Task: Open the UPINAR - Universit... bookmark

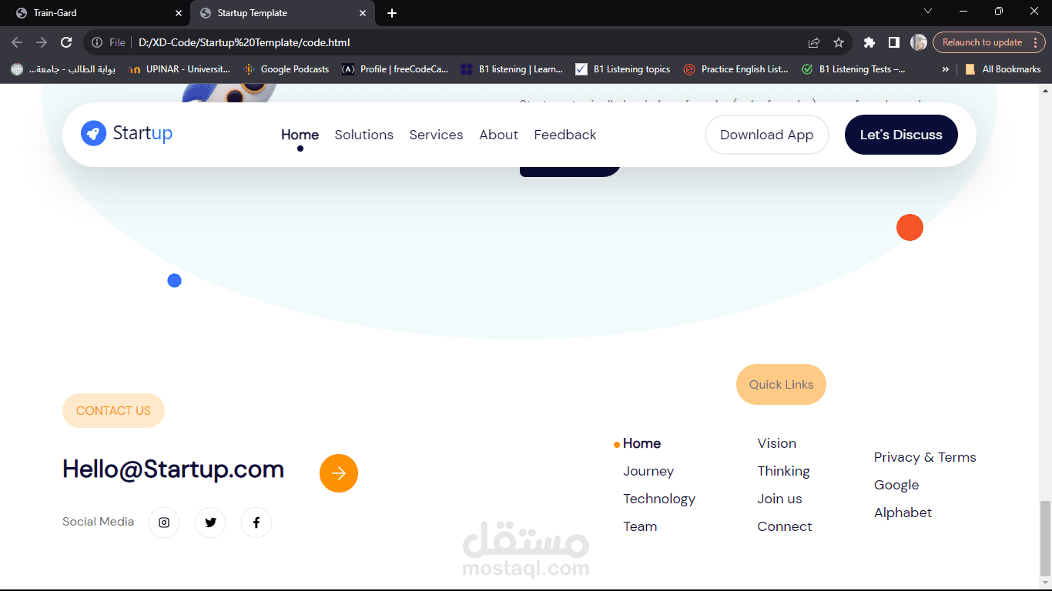Action: tap(179, 69)
